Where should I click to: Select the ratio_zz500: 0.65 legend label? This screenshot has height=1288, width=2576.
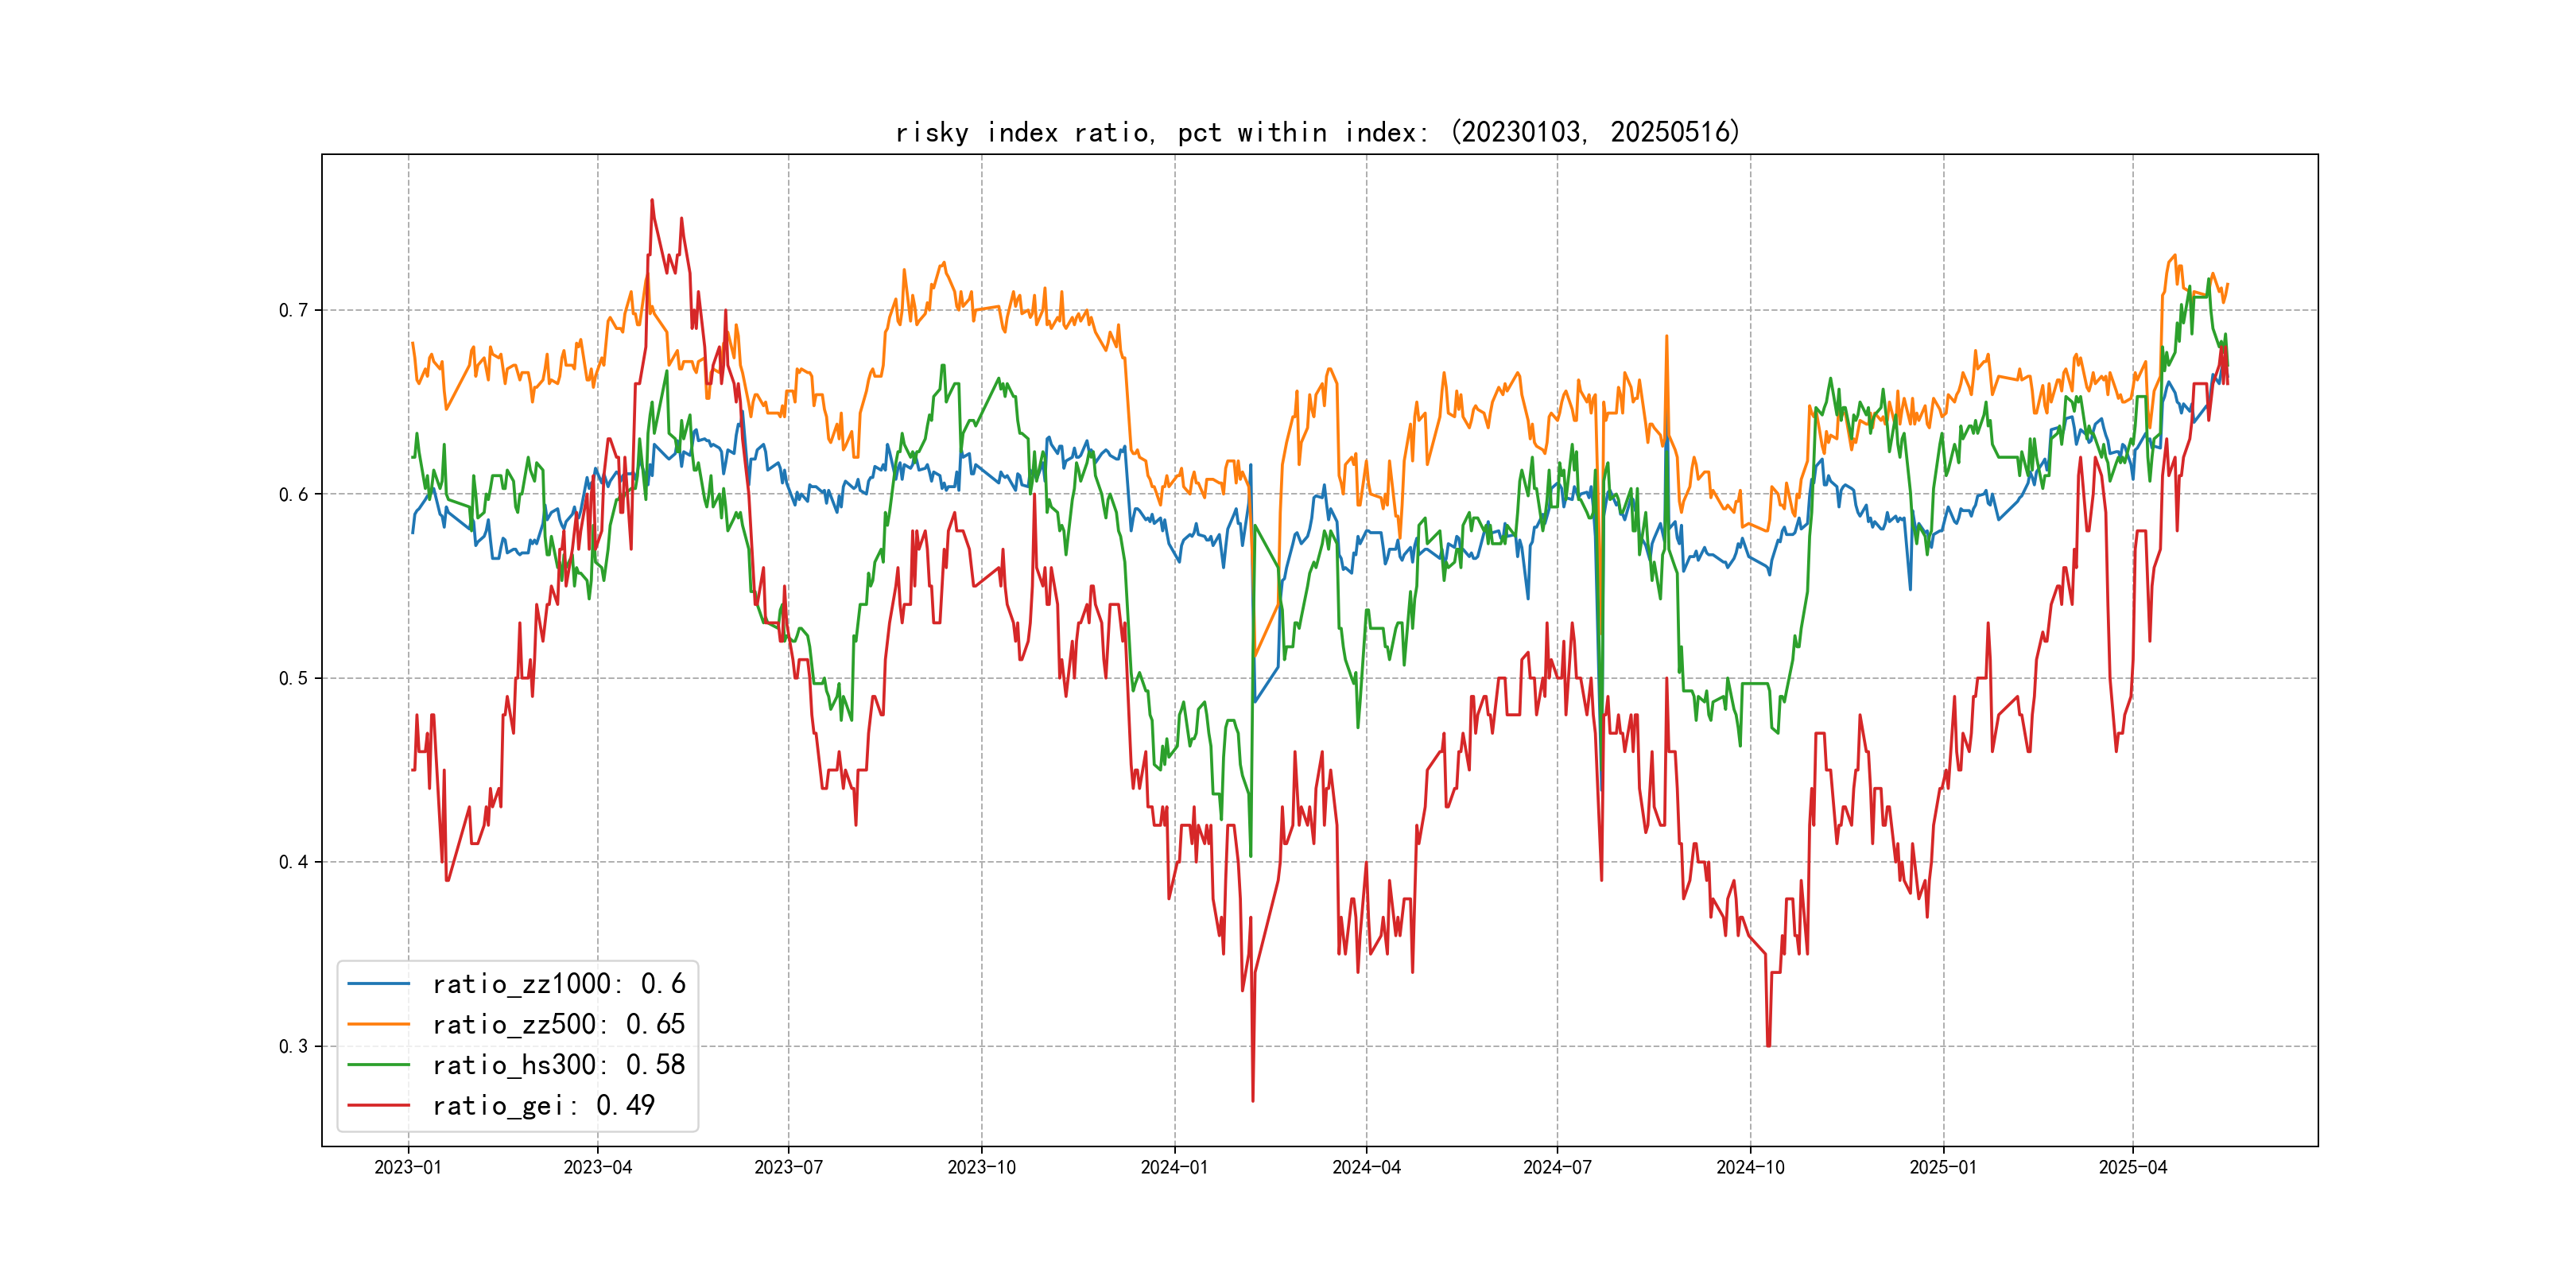558,1024
